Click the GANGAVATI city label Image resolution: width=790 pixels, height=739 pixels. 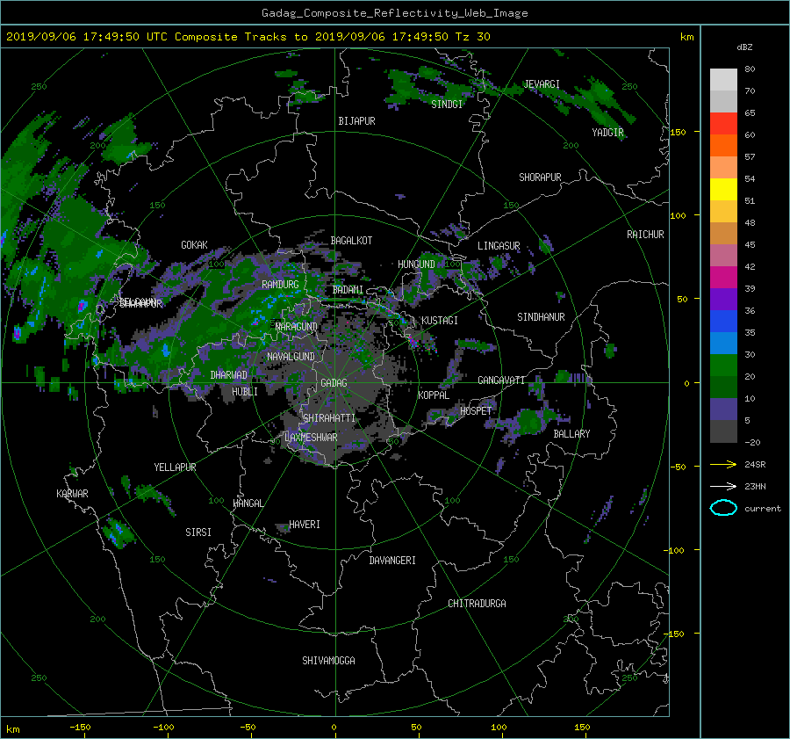[501, 380]
